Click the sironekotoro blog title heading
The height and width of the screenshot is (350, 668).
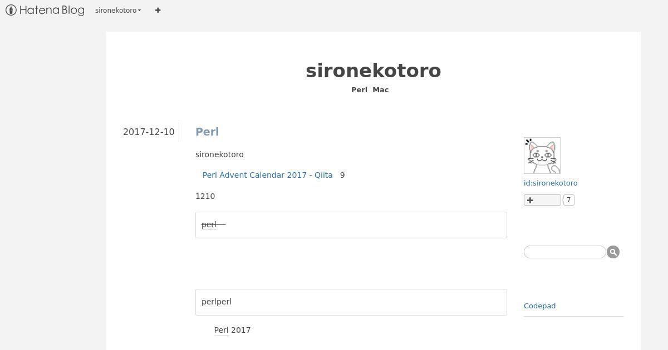click(374, 71)
